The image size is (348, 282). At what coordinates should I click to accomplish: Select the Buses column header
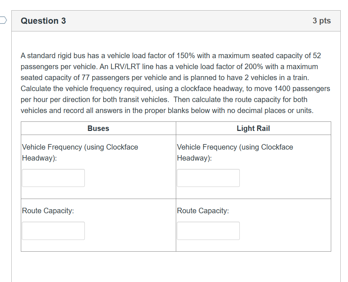[98, 128]
